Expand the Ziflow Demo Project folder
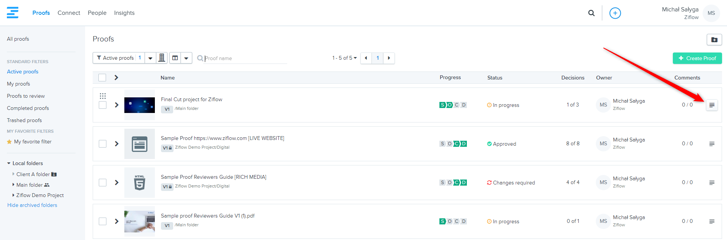 [14, 195]
